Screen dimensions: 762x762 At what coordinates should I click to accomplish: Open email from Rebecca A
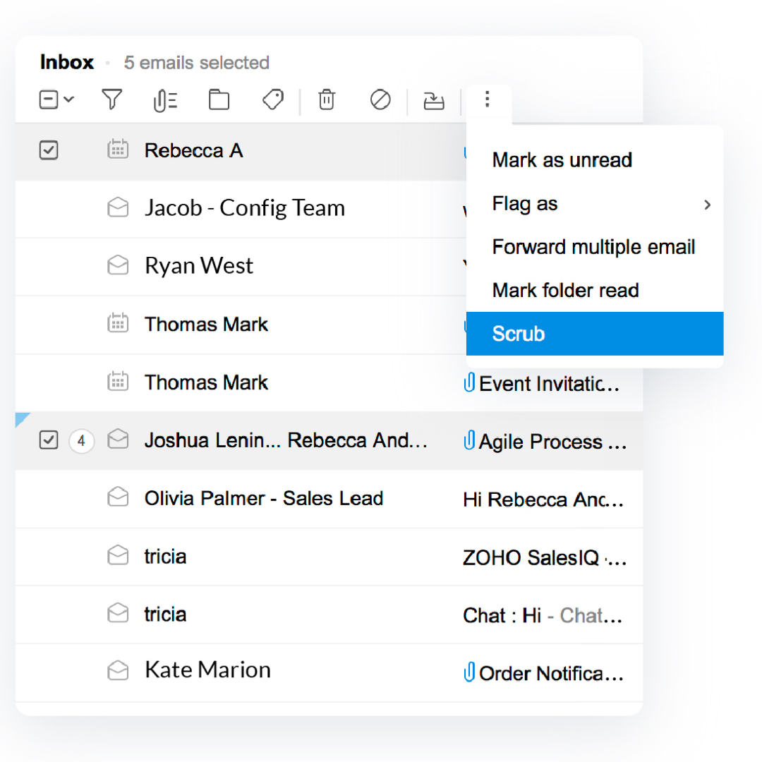point(194,151)
